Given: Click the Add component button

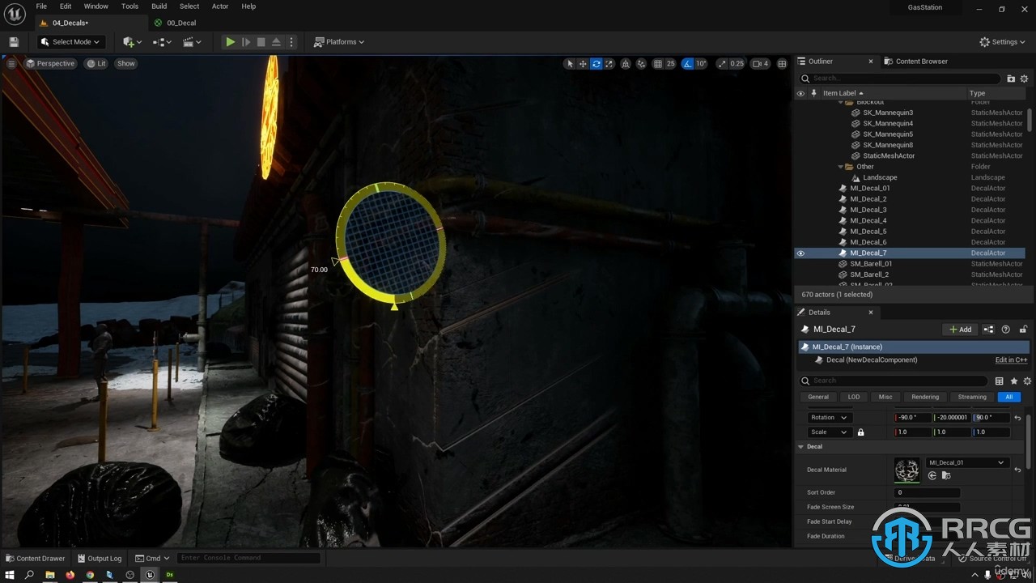Looking at the screenshot, I should pyautogui.click(x=961, y=330).
